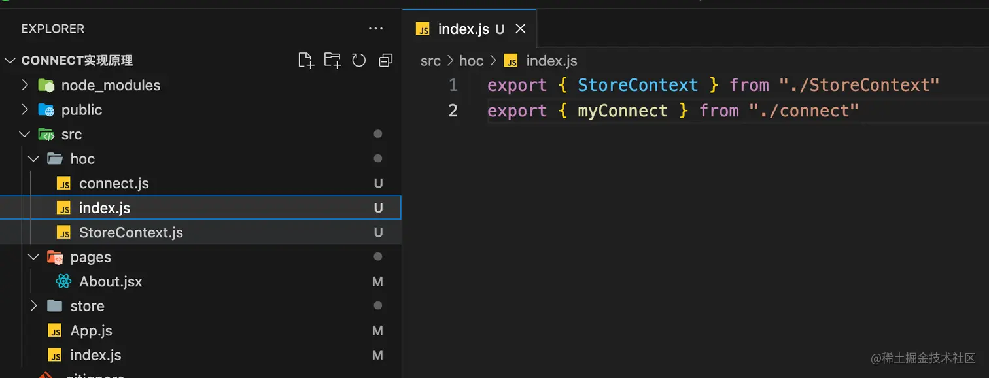Expand the store folder
Screen dimensions: 989x378
coord(34,306)
